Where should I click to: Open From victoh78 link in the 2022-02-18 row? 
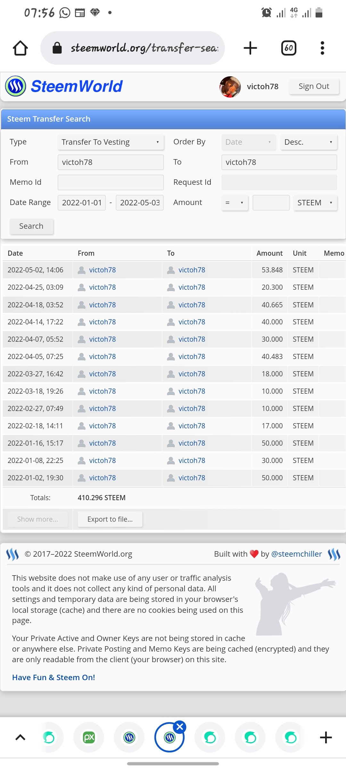(x=103, y=426)
